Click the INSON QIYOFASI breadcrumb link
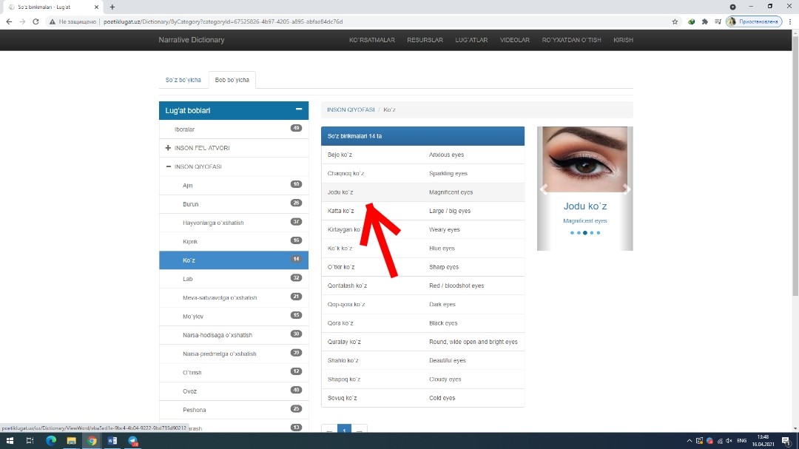This screenshot has width=799, height=449. pos(351,109)
